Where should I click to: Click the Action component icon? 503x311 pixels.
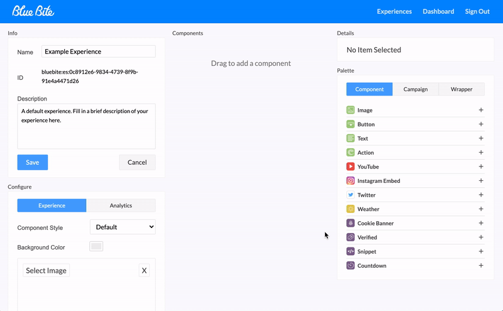tap(350, 152)
